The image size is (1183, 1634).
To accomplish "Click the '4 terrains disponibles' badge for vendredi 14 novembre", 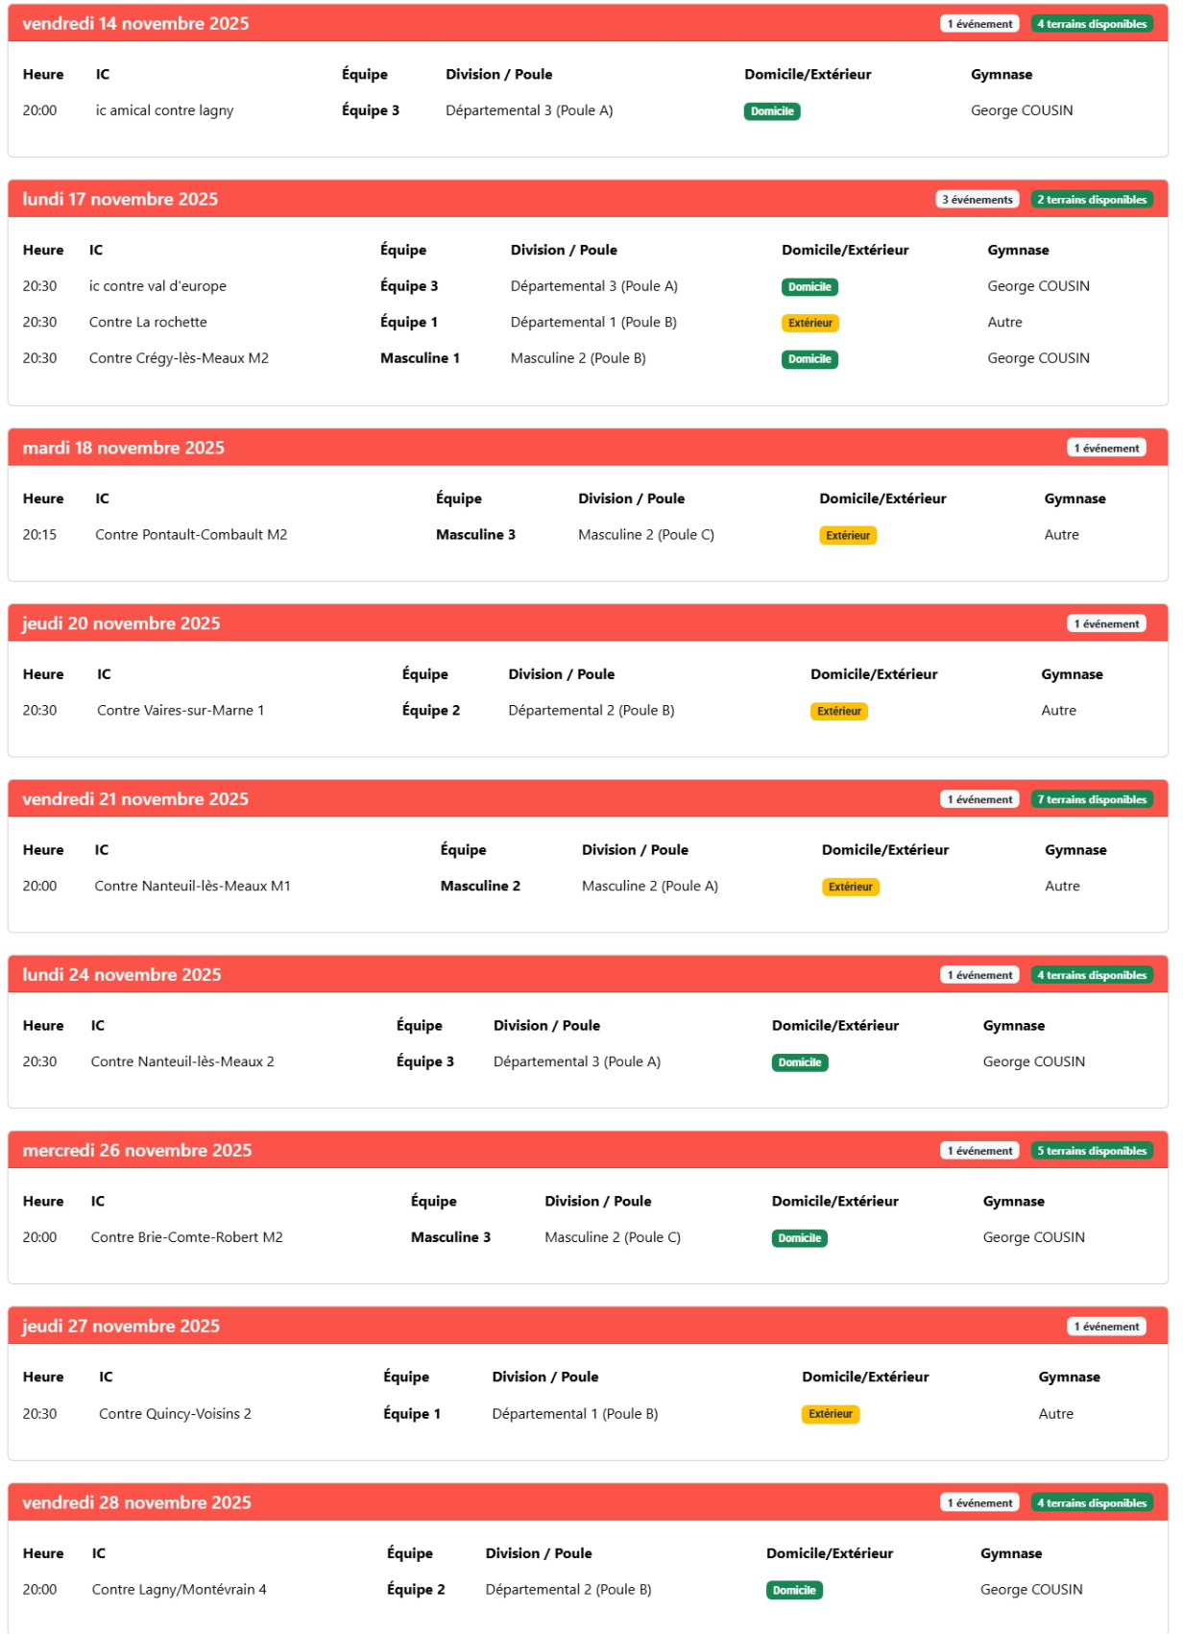I will click(1092, 24).
